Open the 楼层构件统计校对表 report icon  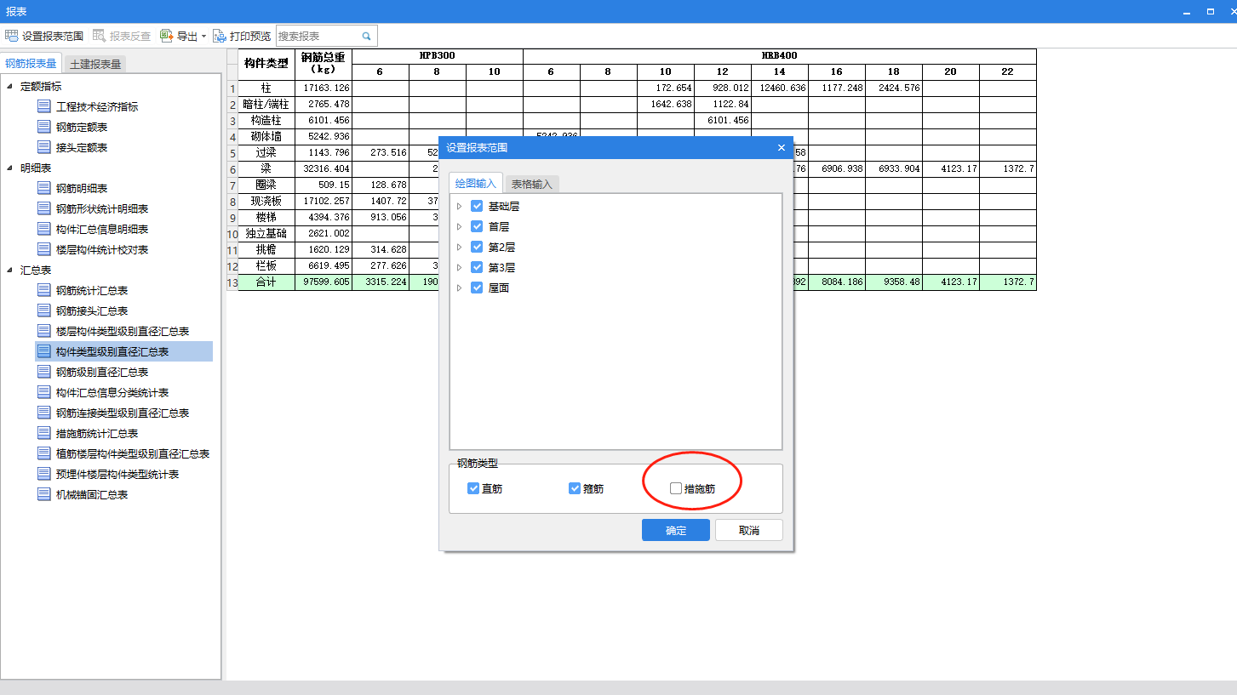pos(44,249)
